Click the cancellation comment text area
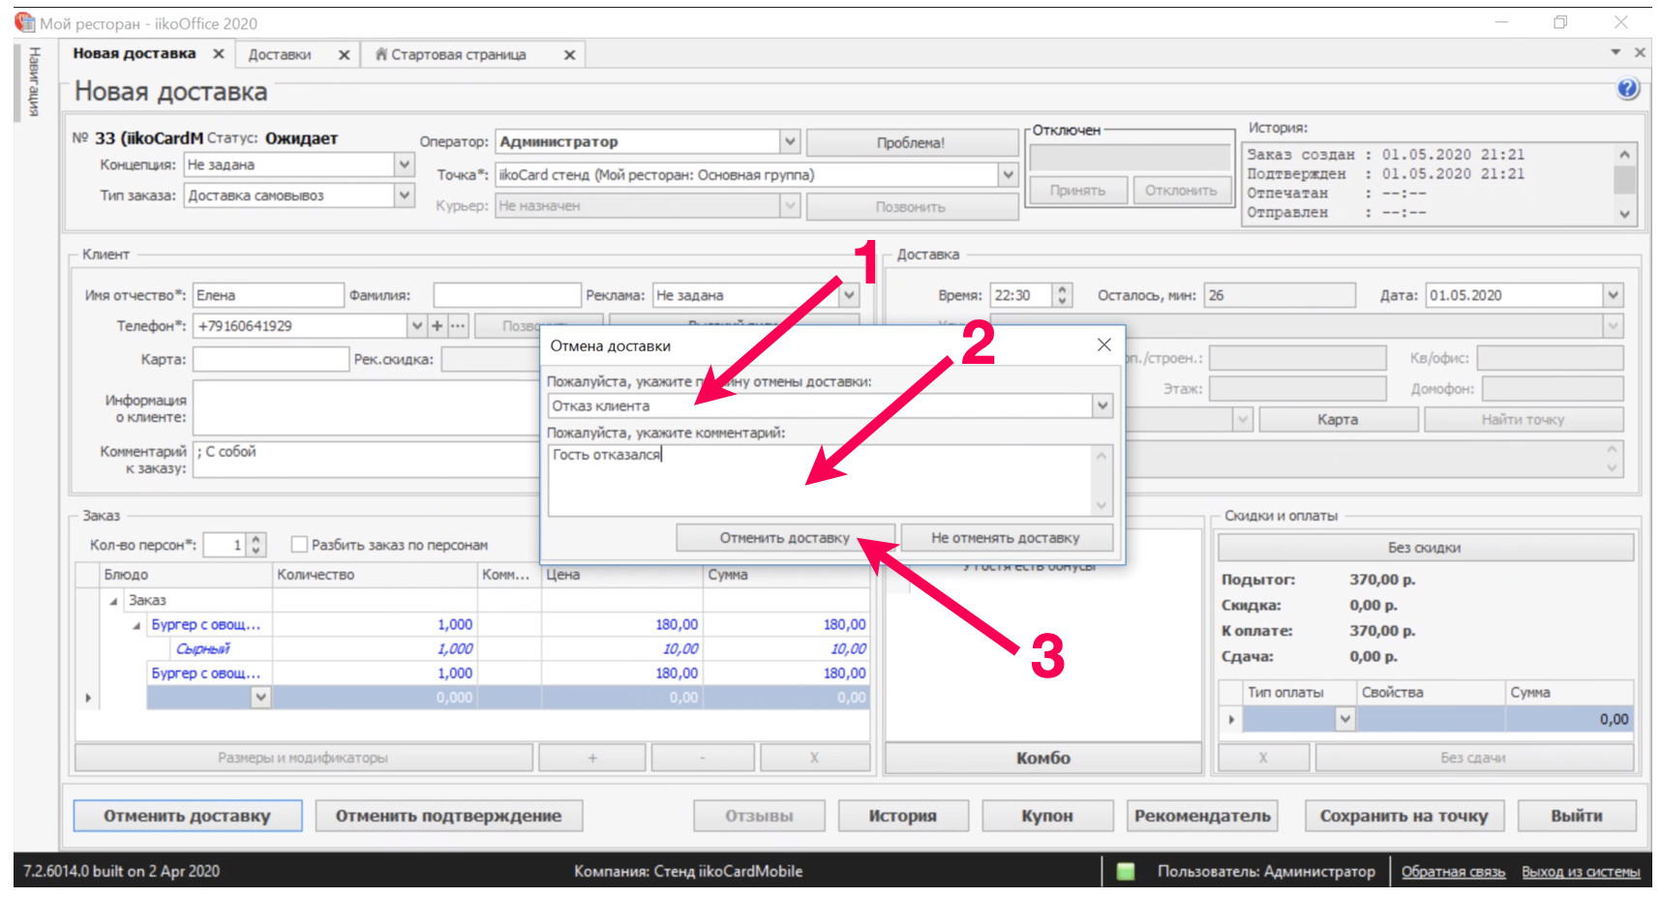Image resolution: width=1661 pixels, height=898 pixels. click(821, 481)
